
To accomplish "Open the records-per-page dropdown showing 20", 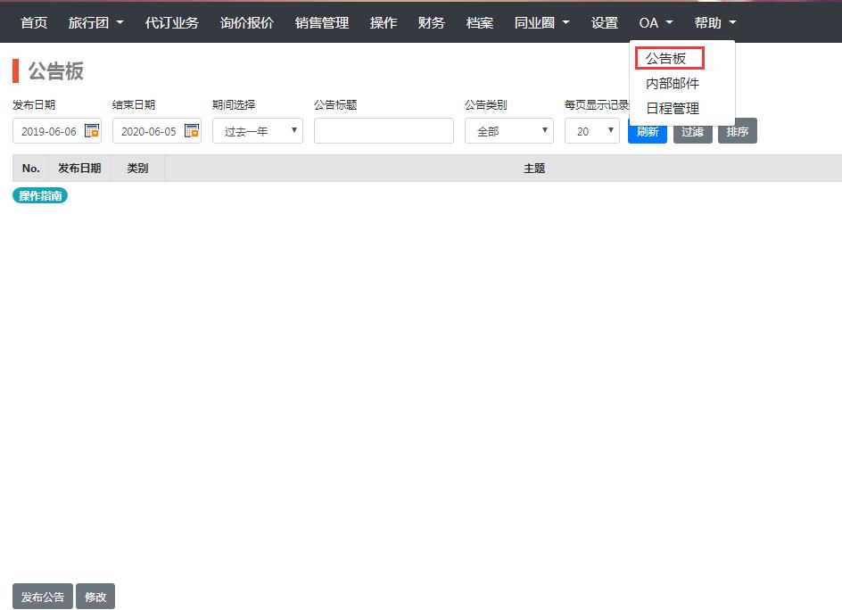I will 591,131.
